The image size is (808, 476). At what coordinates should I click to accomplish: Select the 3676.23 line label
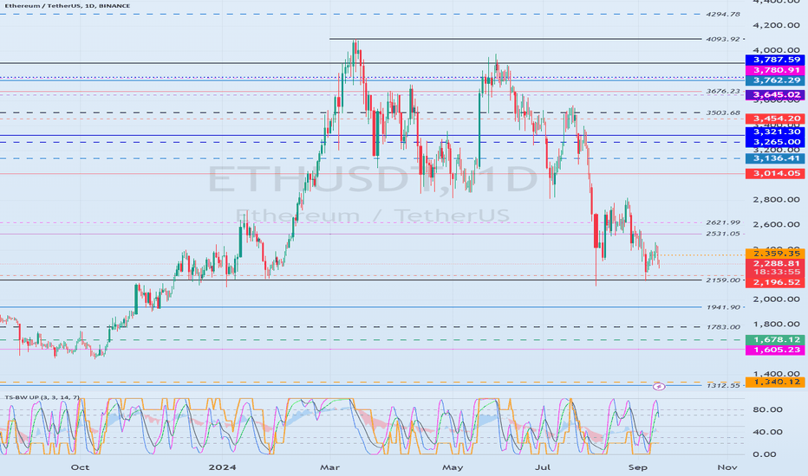click(x=723, y=92)
